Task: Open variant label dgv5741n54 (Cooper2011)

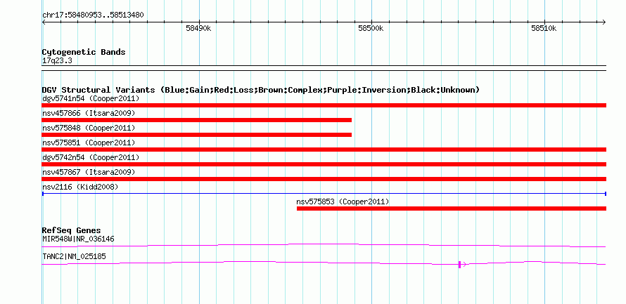Action: [91, 98]
